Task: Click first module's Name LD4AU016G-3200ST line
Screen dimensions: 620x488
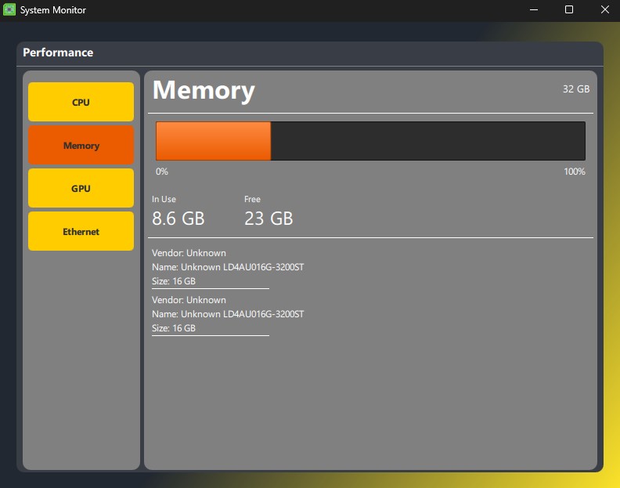Action: tap(228, 267)
